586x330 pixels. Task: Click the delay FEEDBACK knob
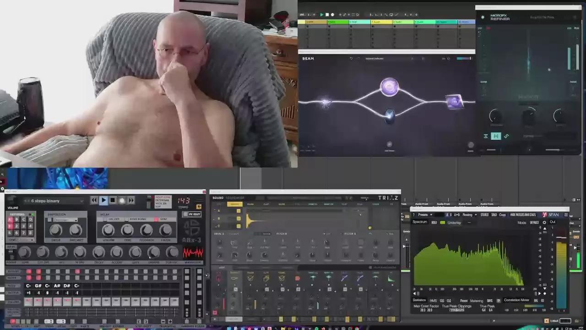click(146, 230)
